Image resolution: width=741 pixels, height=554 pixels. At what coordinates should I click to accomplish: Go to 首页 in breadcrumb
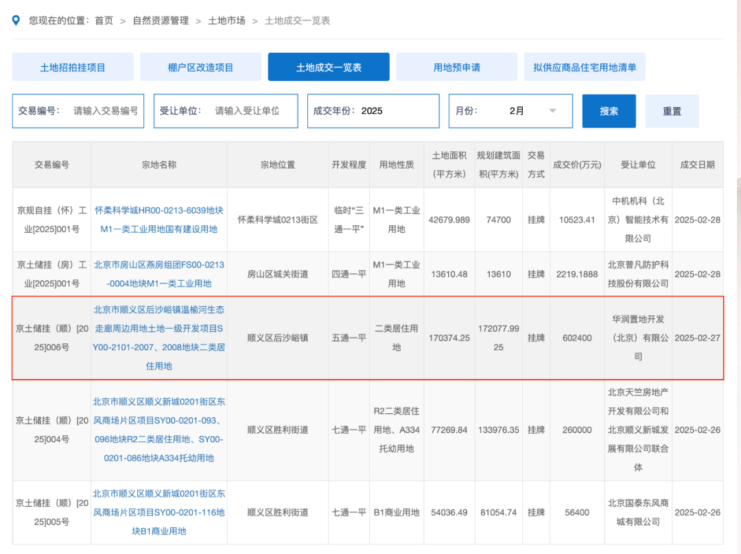pos(104,21)
